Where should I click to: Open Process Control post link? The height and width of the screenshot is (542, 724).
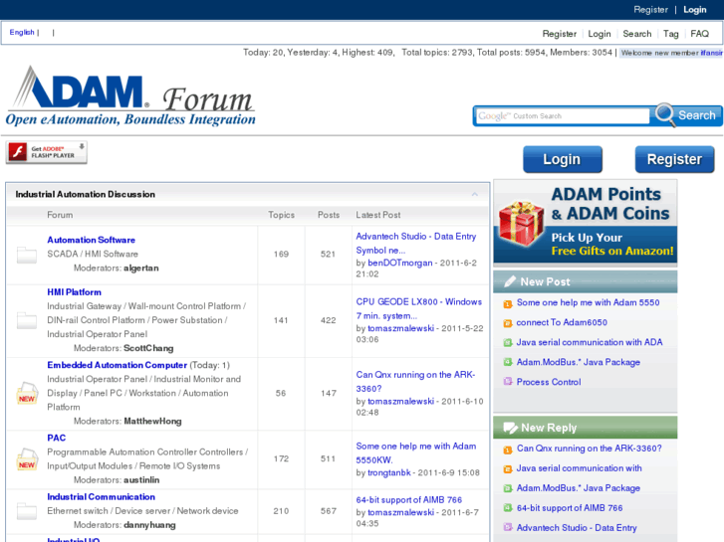tap(549, 382)
